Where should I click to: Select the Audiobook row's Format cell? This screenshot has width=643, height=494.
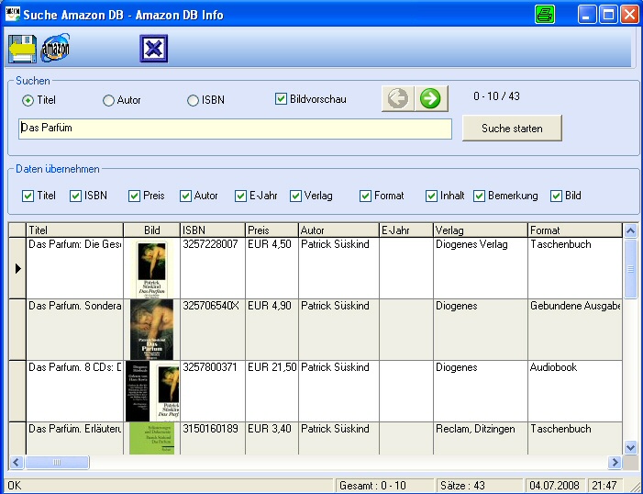click(x=574, y=390)
